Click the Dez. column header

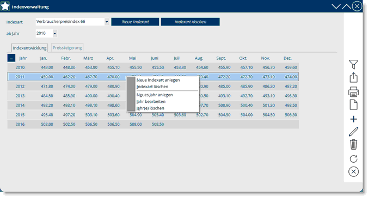287,58
